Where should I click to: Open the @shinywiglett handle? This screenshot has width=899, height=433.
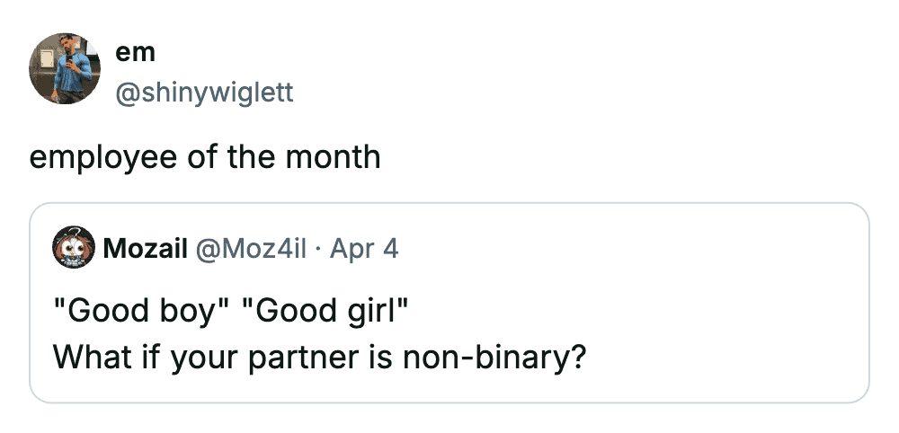click(205, 92)
